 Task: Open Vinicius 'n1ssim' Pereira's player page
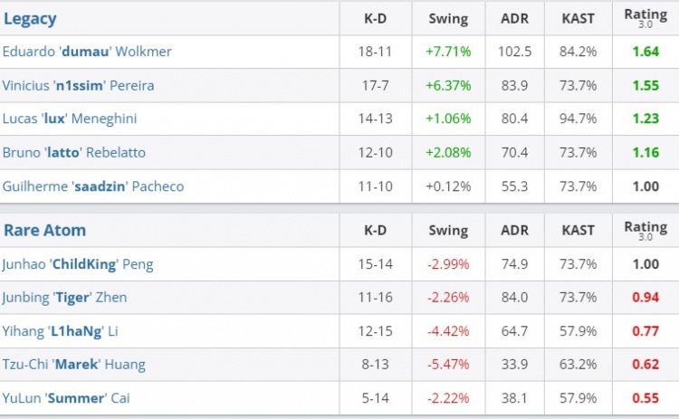click(79, 85)
